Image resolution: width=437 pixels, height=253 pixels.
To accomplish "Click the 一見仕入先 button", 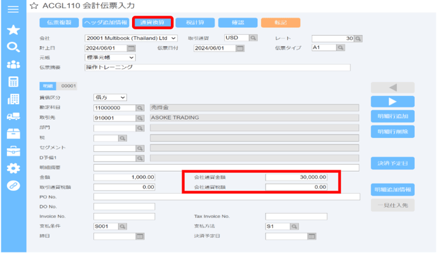I will (x=393, y=205).
